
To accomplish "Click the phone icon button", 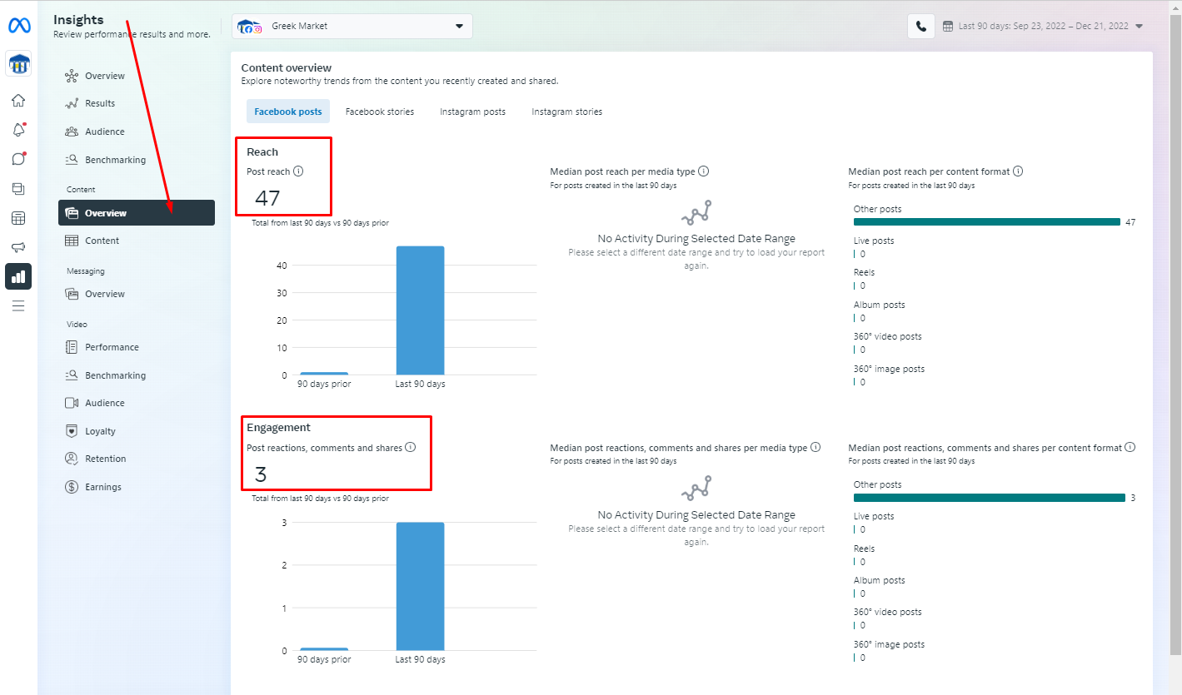I will [x=920, y=26].
